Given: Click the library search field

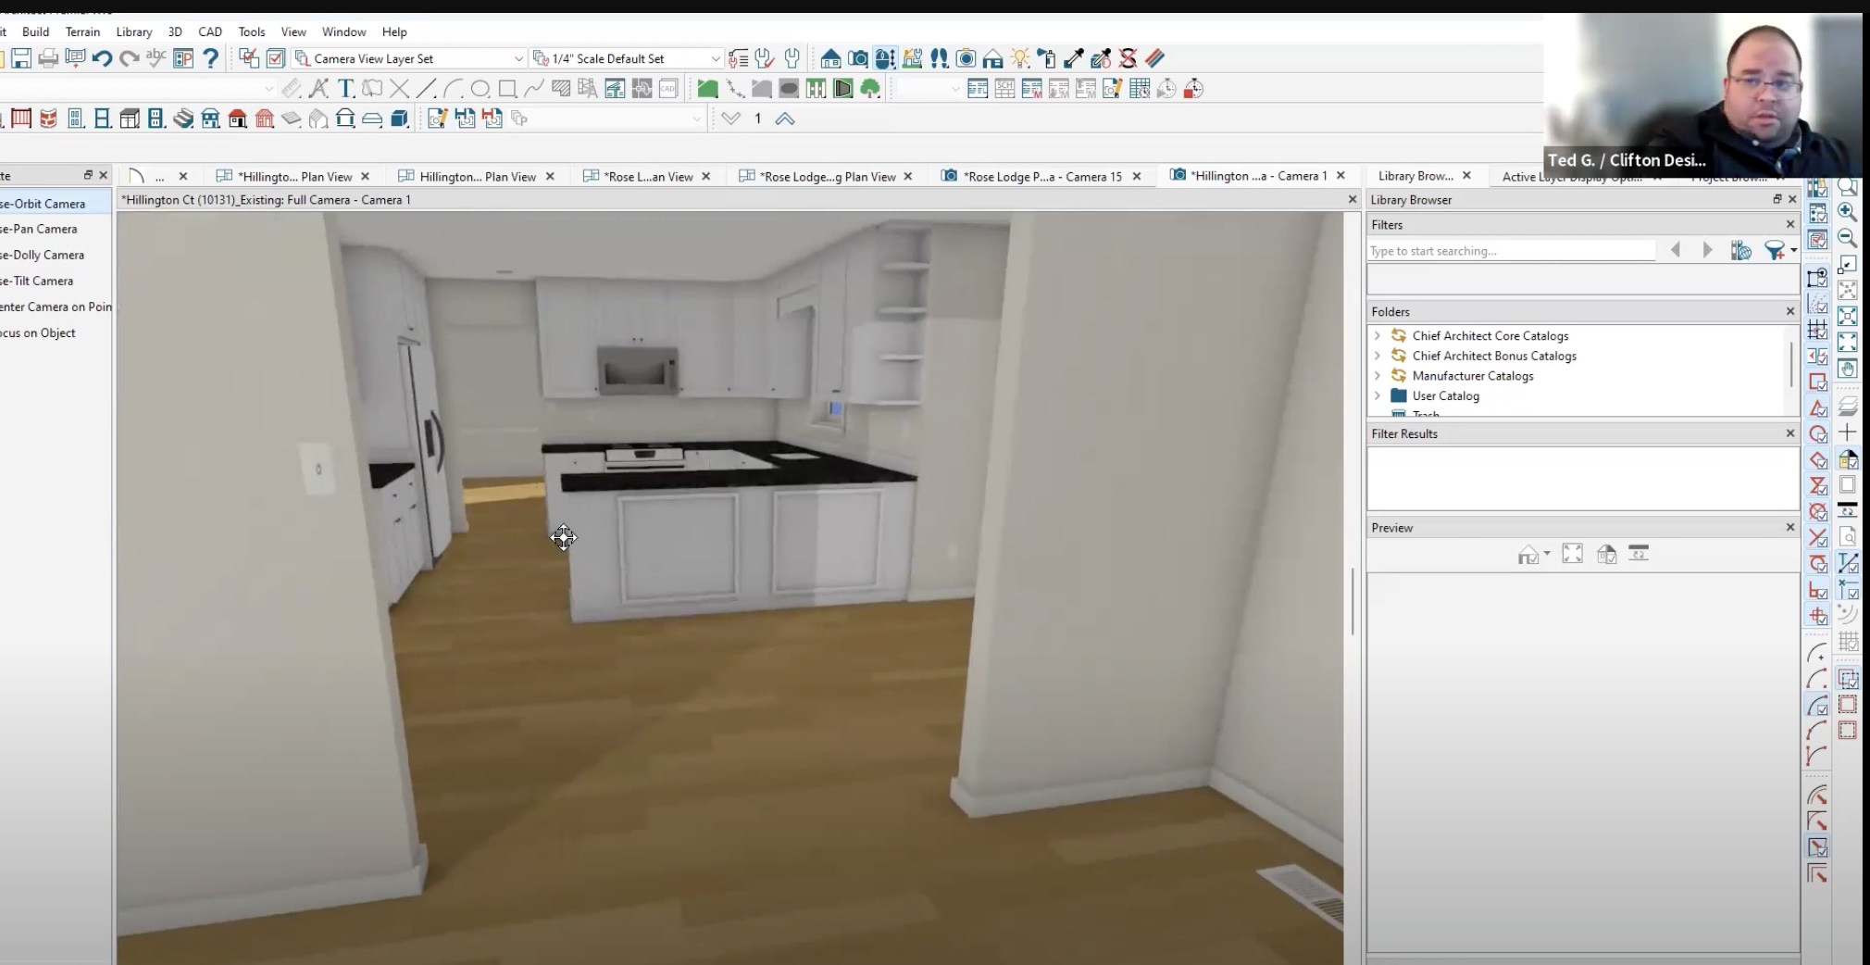Looking at the screenshot, I should coord(1509,250).
